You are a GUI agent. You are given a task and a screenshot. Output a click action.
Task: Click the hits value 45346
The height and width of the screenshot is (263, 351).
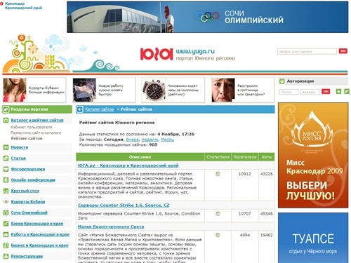[267, 213]
